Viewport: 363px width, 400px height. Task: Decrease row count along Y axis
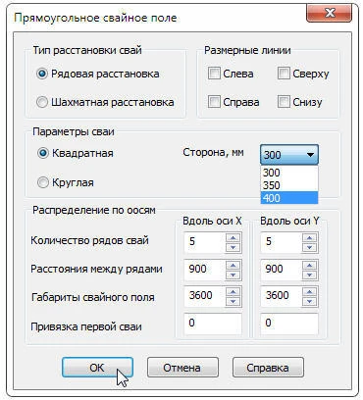[x=309, y=247]
